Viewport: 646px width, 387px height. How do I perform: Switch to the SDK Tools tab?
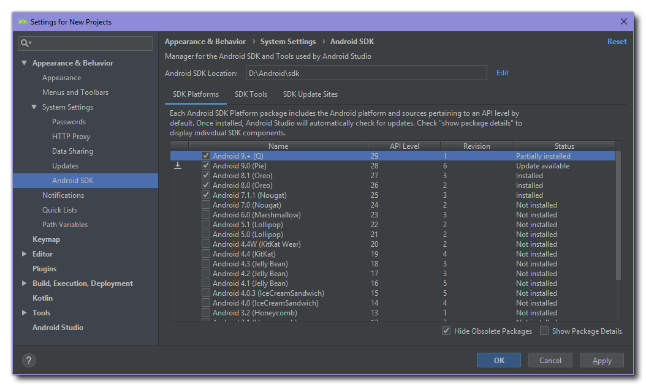[x=251, y=94]
